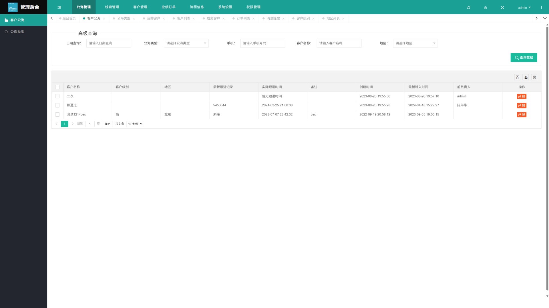The width and height of the screenshot is (549, 308).
Task: Click the 查询数据 search button
Action: tap(524, 58)
